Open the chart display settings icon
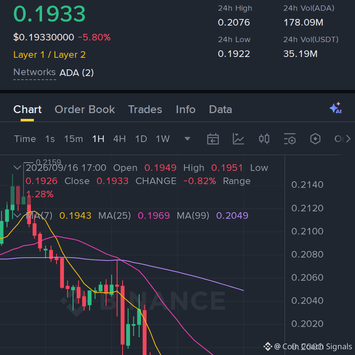This screenshot has height=355, width=355. (290, 139)
